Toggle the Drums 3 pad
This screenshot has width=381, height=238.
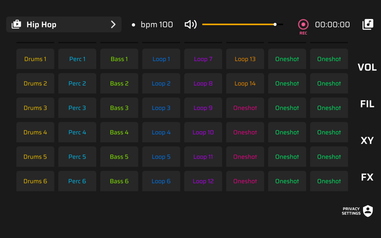(35, 108)
